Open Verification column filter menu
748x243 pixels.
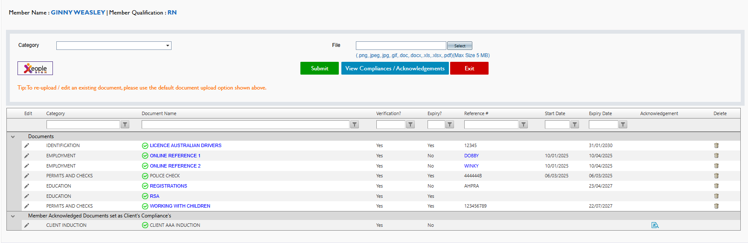[x=410, y=124]
